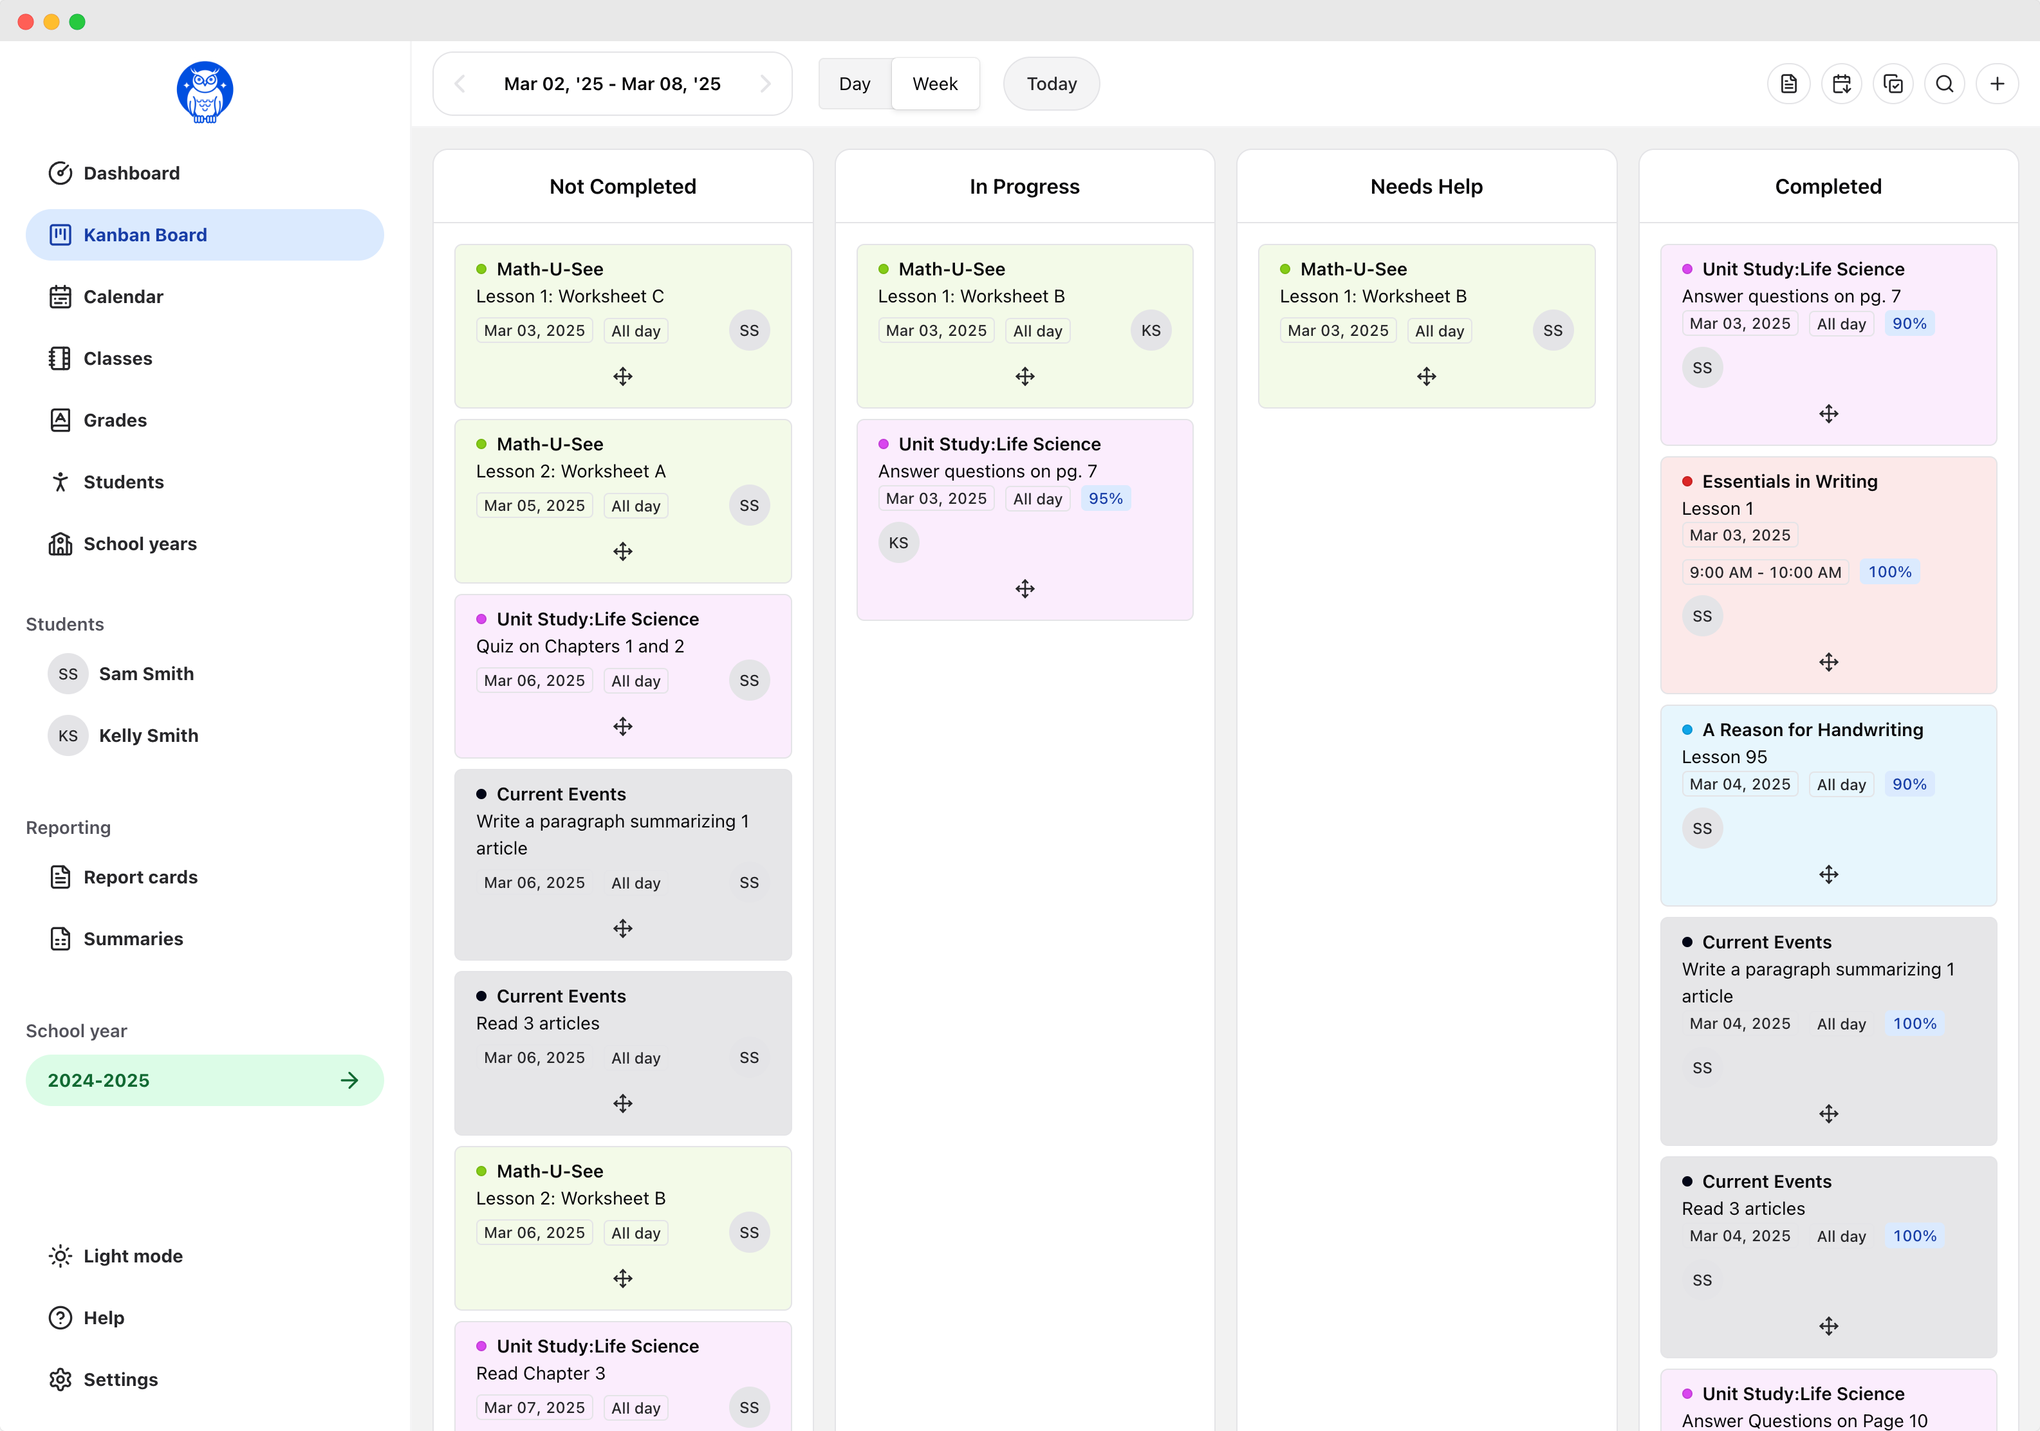
Task: Open Kelly Smith's student profile
Action: tap(149, 735)
